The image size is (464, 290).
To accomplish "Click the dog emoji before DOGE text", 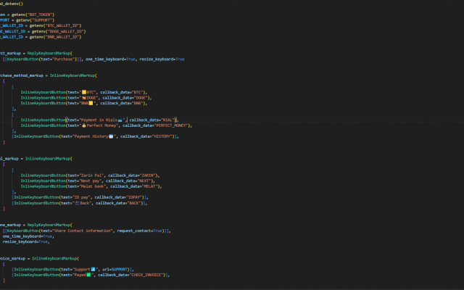I will (84, 98).
